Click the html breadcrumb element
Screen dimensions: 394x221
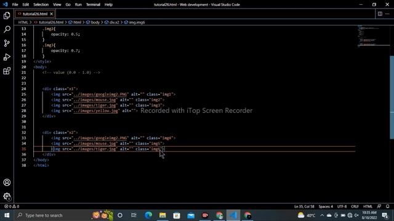(x=75, y=22)
